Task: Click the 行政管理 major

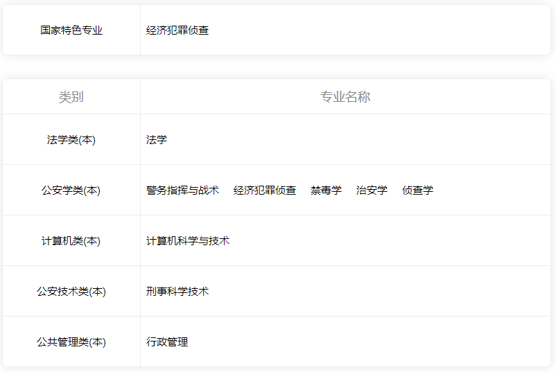Action: (167, 342)
